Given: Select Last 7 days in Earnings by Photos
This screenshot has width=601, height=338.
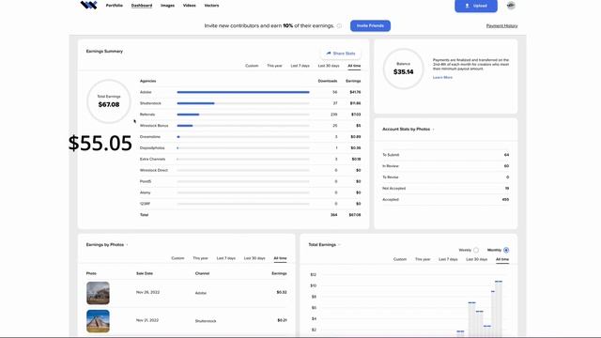Looking at the screenshot, I should pos(226,258).
